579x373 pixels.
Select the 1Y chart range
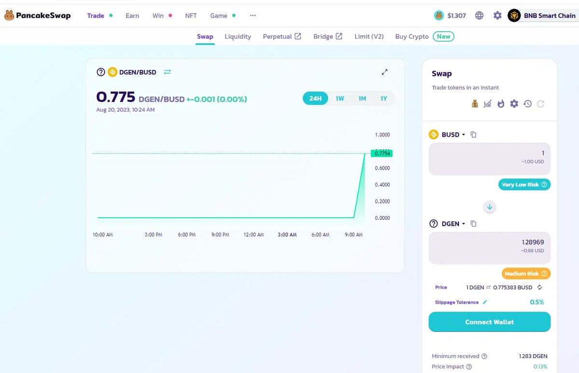coord(384,99)
